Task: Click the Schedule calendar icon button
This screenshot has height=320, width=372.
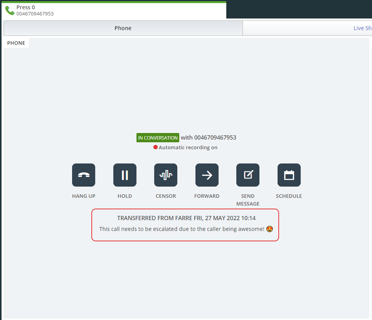Action: click(289, 175)
